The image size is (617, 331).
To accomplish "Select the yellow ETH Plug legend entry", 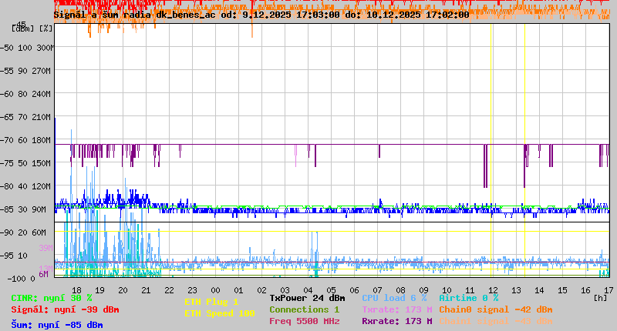I will [x=211, y=302].
